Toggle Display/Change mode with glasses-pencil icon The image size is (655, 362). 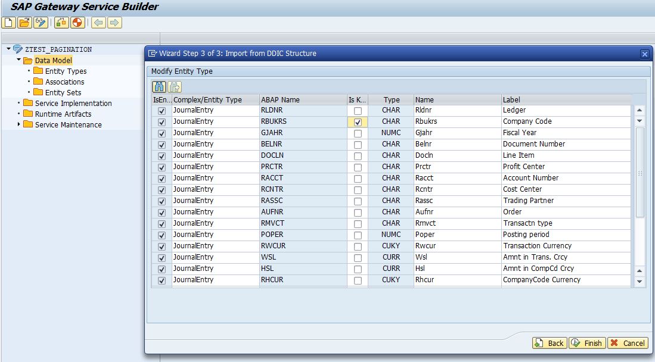click(41, 23)
